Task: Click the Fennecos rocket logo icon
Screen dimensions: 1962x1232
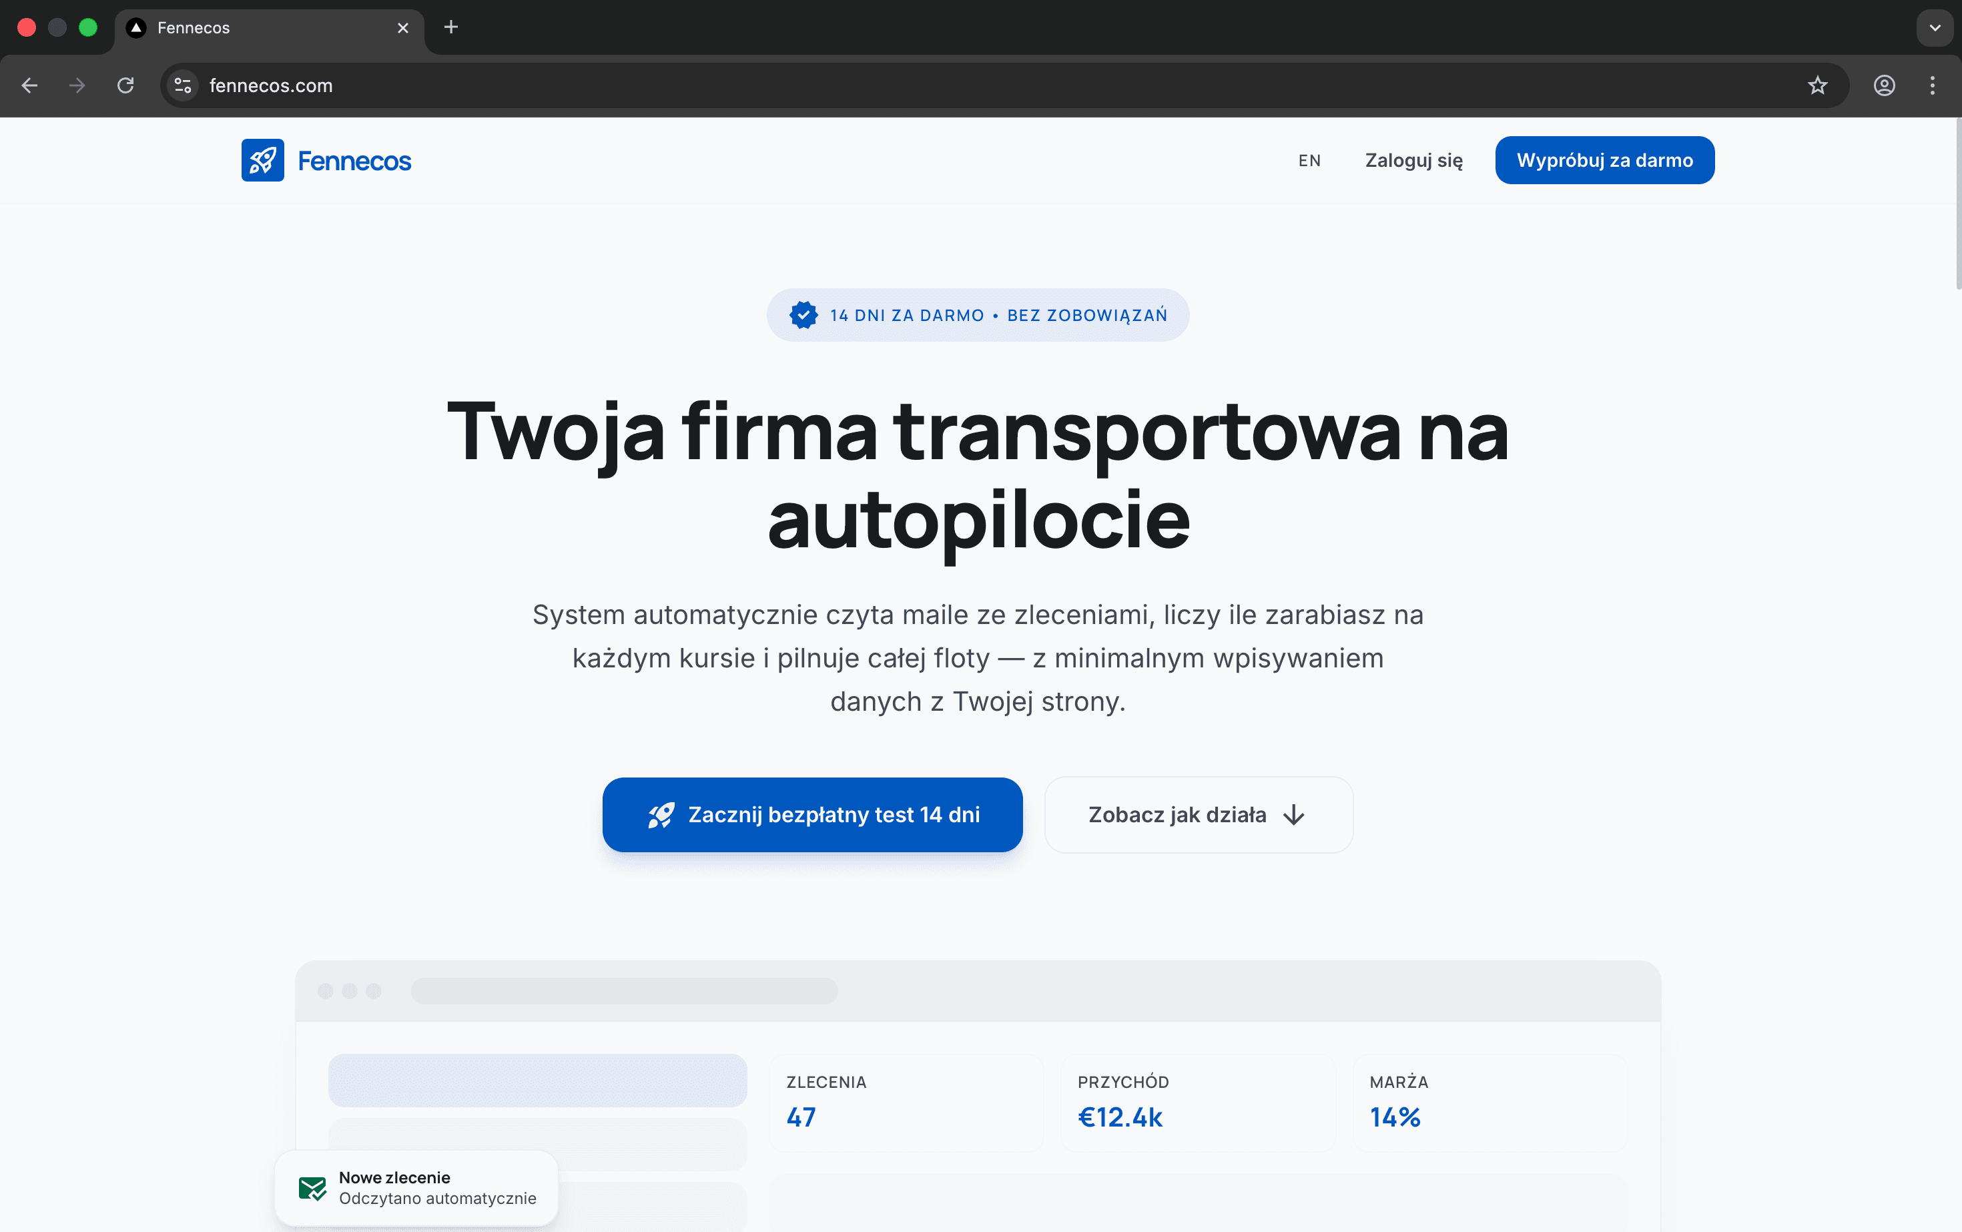Action: coord(262,161)
